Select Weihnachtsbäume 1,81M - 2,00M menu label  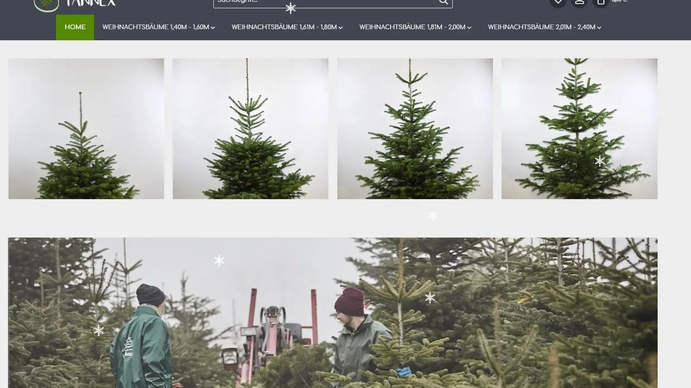(412, 27)
